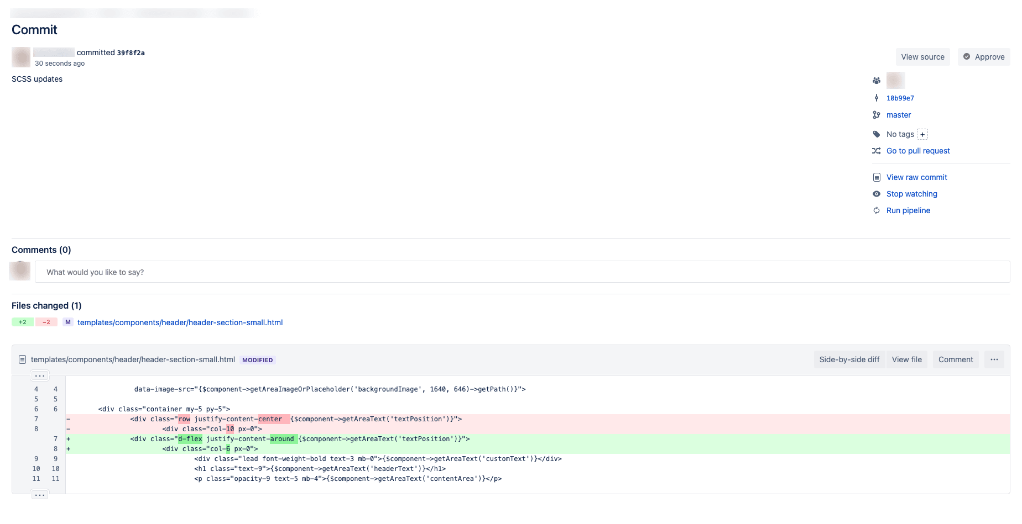Click the file icon beside header-section-small.html heading

click(x=22, y=359)
